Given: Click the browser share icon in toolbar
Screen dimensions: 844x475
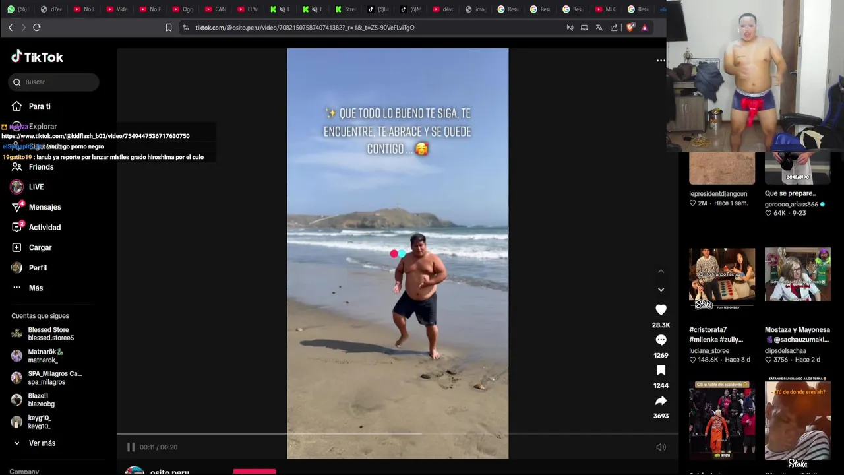Looking at the screenshot, I should 614,28.
